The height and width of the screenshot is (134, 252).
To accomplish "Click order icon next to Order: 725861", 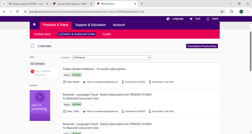I will coord(64,111).
